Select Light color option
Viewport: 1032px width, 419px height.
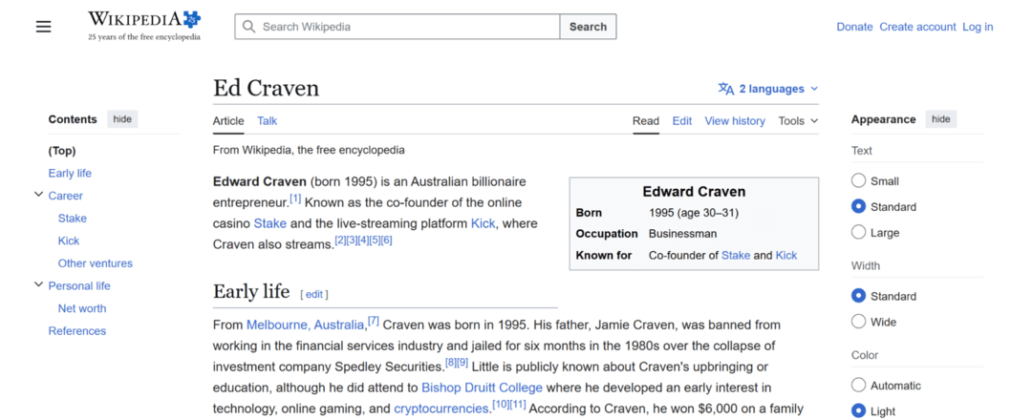coord(858,411)
